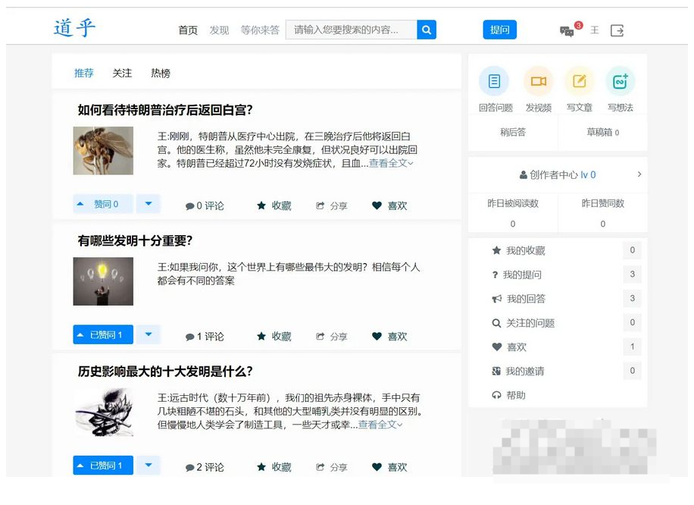The height and width of the screenshot is (505, 694).
Task: Open comments on the 特朗普 question
Action: click(205, 205)
